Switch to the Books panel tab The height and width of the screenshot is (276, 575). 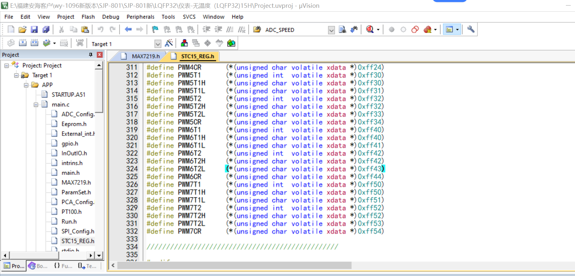[x=38, y=266]
